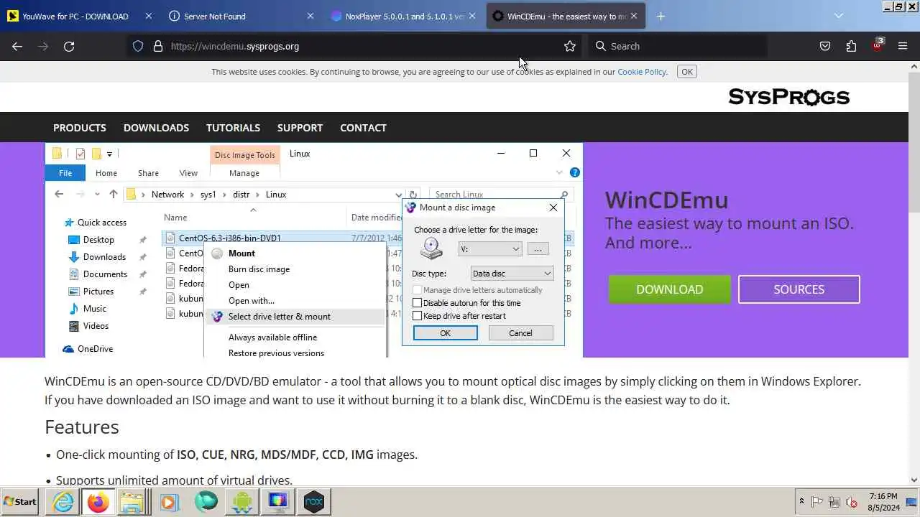Click the monitor-shaped taskbar icon
The image size is (920, 517).
point(278,502)
